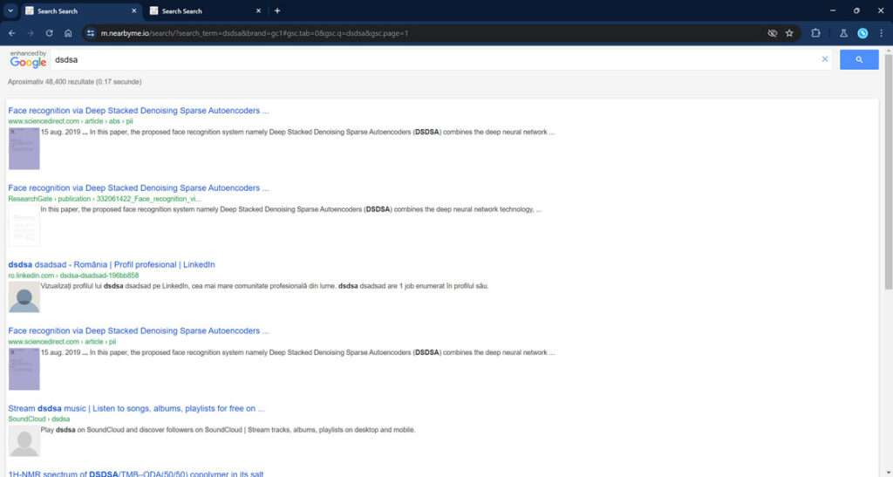This screenshot has height=477, width=893.
Task: Focus the dsdsa search input field
Action: point(436,59)
